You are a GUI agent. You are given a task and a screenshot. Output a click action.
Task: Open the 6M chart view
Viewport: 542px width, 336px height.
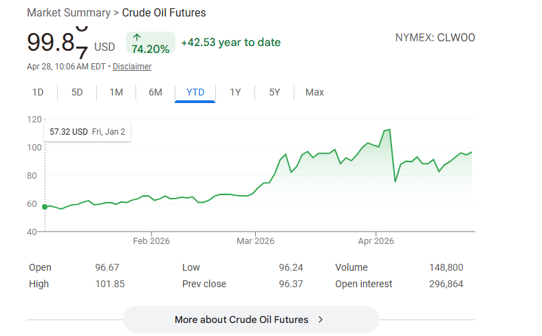click(155, 92)
